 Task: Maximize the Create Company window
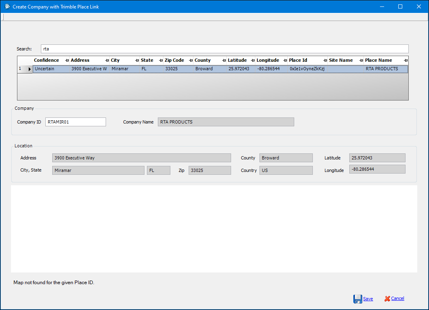[x=400, y=6]
